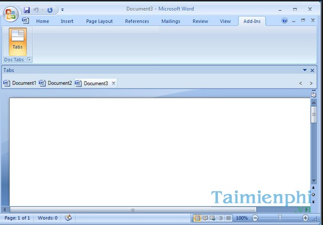Switch to Document2 tab
The width and height of the screenshot is (323, 225).
[55, 83]
